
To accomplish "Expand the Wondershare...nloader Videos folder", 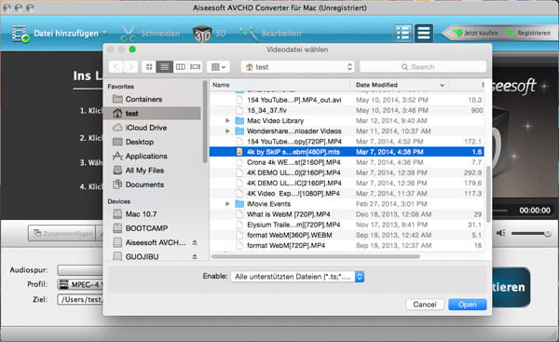I will (x=227, y=130).
